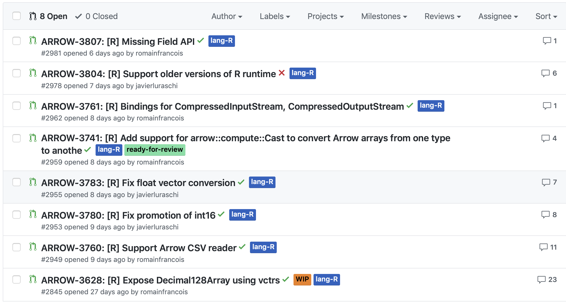Click green check status on ARROW-3761 bindings PR

[410, 106]
